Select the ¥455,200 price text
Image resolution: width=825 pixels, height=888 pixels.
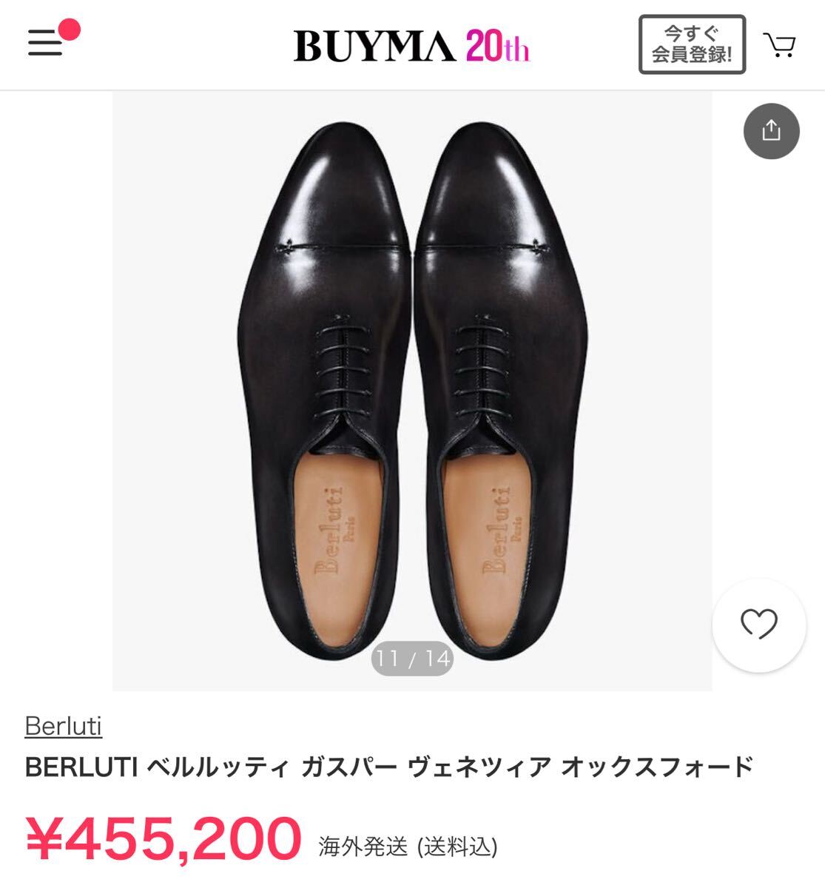[164, 838]
